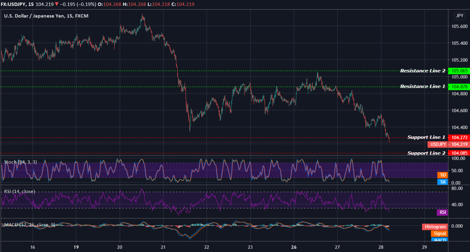Click the 22 date on time axis
The image size is (470, 252).
(207, 247)
